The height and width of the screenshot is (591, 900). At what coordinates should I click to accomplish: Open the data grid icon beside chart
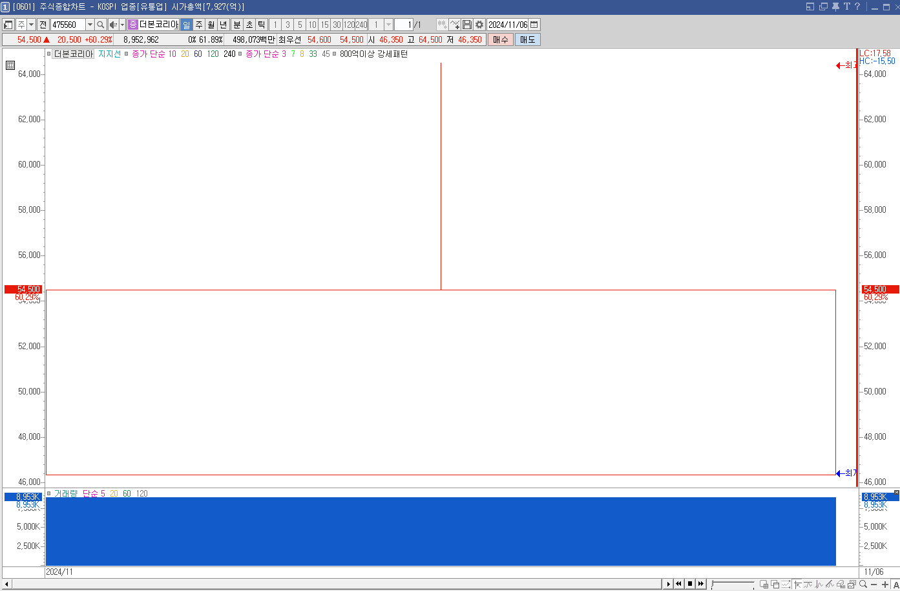tap(10, 65)
